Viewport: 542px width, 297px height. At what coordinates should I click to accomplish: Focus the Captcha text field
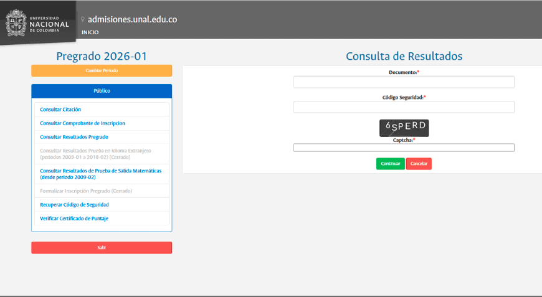(404, 148)
